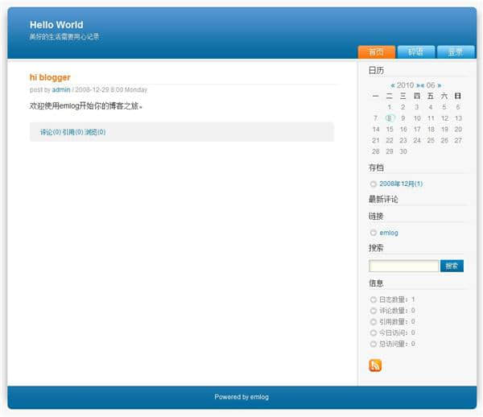Open the Hello World blog title

click(56, 25)
